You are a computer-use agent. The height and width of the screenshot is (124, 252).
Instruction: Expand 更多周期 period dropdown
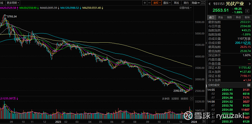tap(13, 3)
